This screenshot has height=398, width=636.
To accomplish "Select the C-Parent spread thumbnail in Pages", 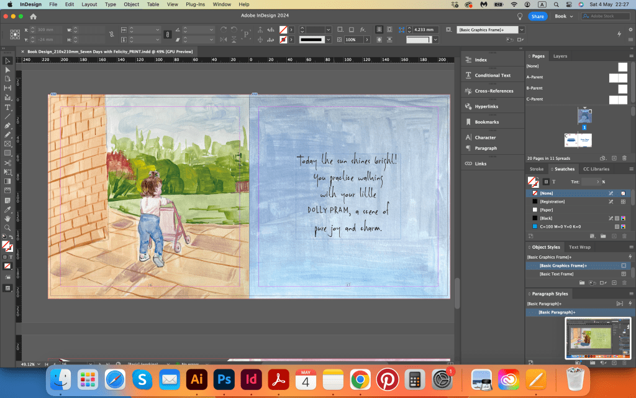I will pyautogui.click(x=617, y=99).
